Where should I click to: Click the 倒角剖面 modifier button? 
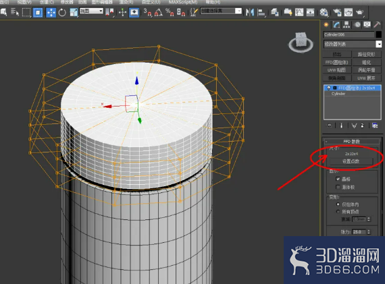tap(337, 78)
